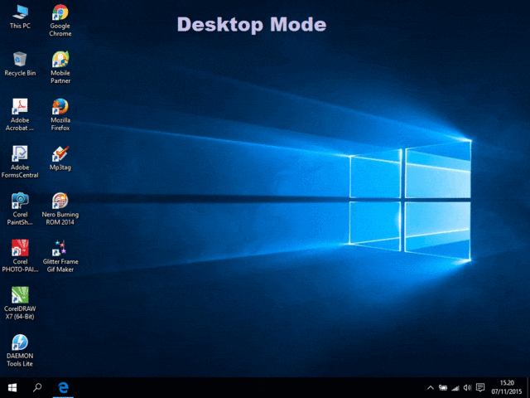The width and height of the screenshot is (530, 398).
Task: Select the Mp3tag shortcut
Action: 60,158
